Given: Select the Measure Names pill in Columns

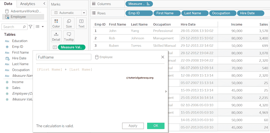Looking at the screenshot, I should pos(139,4).
